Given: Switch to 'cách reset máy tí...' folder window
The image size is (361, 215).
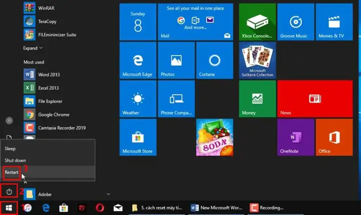Looking at the screenshot, I should coord(157,208).
